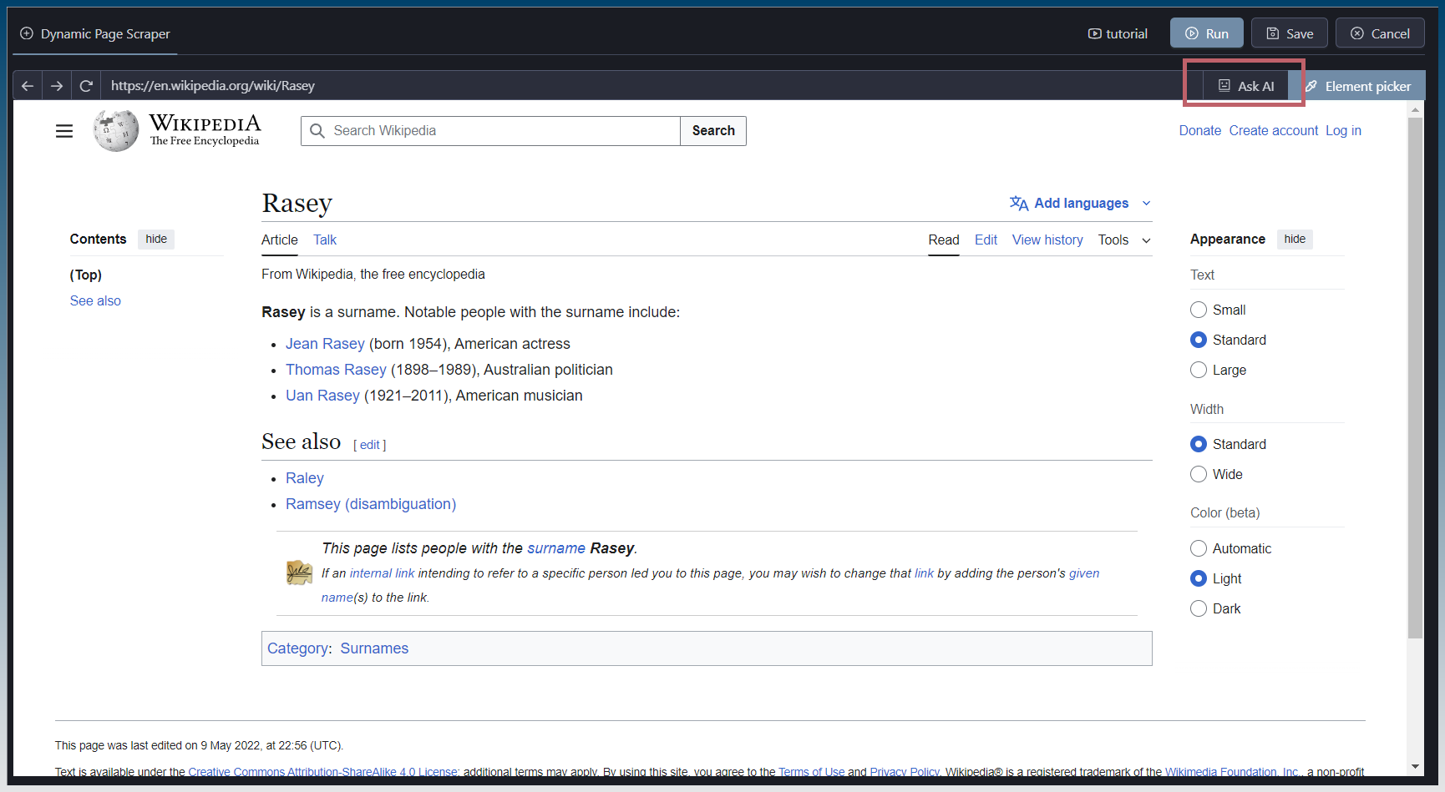Viewport: 1445px width, 792px height.
Task: Click the browser back arrow icon
Action: click(28, 86)
